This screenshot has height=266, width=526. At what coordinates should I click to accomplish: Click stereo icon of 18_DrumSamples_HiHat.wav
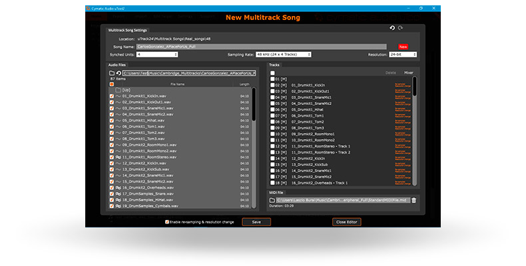[x=118, y=200]
